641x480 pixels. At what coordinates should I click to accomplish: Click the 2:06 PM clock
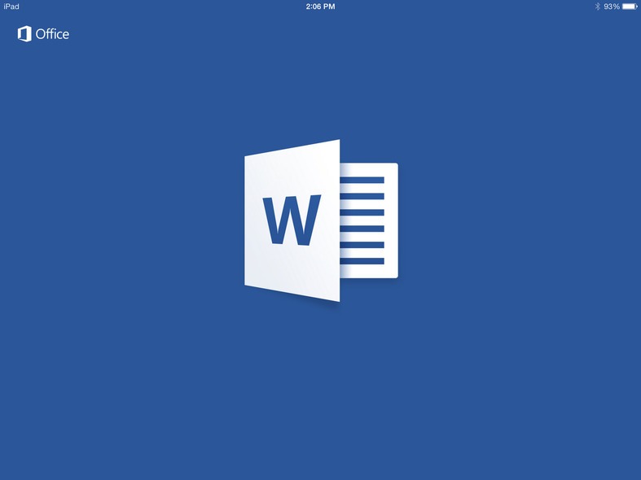tap(320, 7)
